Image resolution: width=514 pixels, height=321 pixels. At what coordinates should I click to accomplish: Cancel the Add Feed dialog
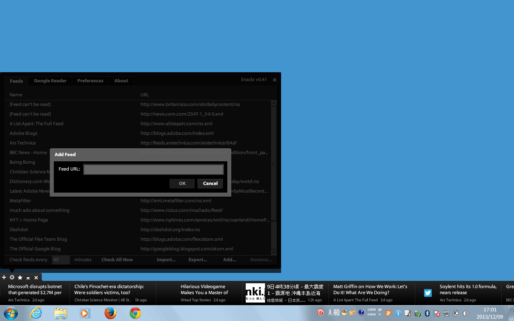pos(210,183)
